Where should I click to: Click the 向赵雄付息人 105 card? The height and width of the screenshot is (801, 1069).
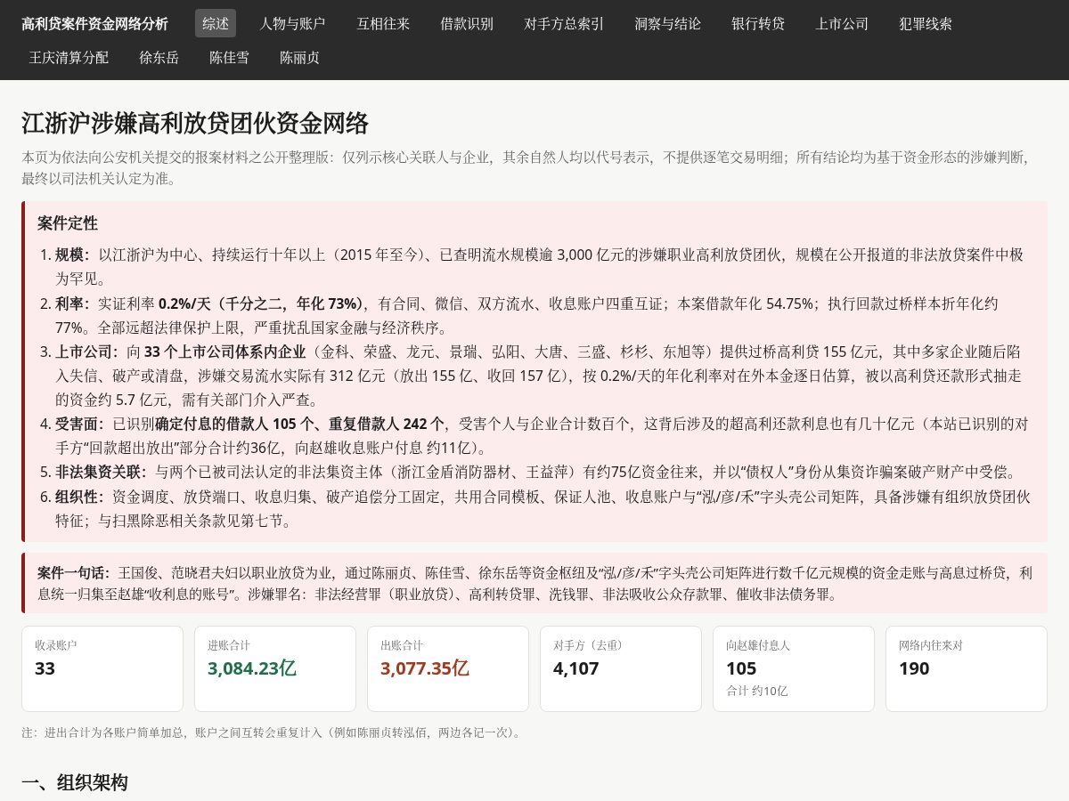[794, 668]
